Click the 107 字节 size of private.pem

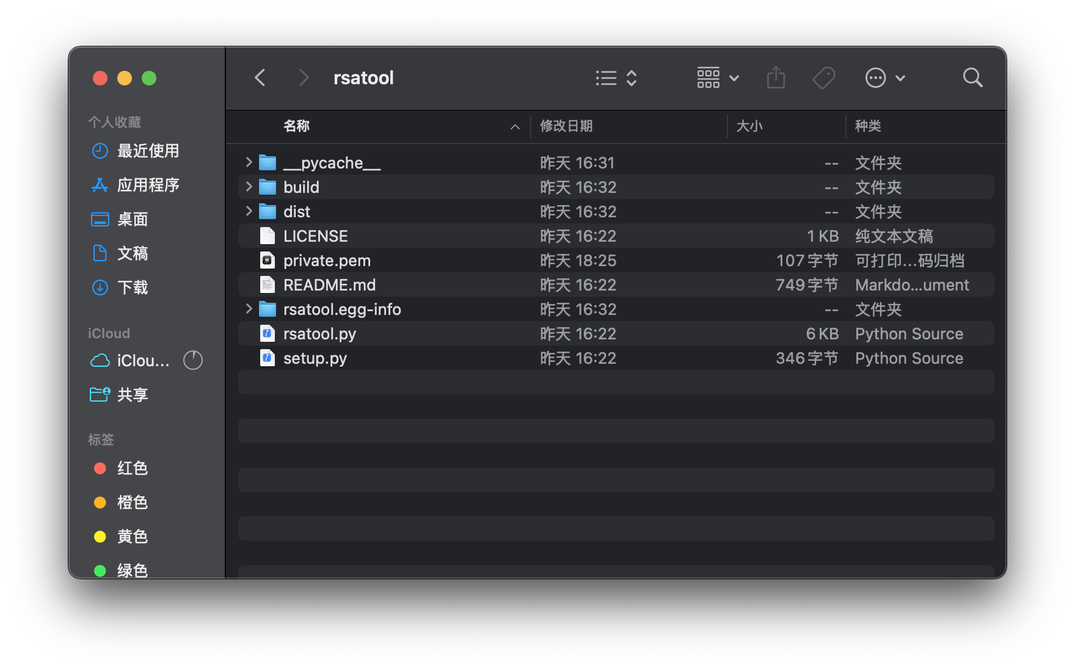pyautogui.click(x=807, y=261)
